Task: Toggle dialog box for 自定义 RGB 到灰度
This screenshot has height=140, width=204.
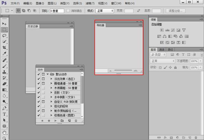Action: coord(43,101)
